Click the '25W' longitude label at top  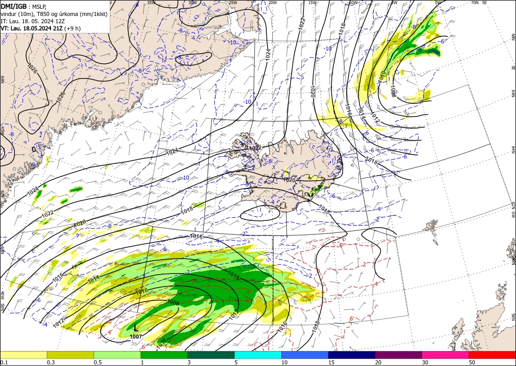(x=233, y=3)
